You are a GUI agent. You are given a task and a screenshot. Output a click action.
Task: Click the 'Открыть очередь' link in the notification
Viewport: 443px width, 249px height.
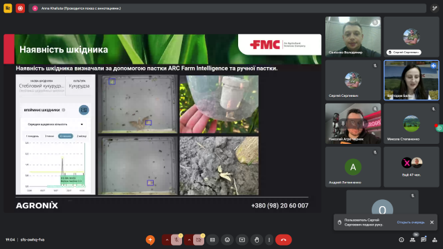click(x=410, y=223)
